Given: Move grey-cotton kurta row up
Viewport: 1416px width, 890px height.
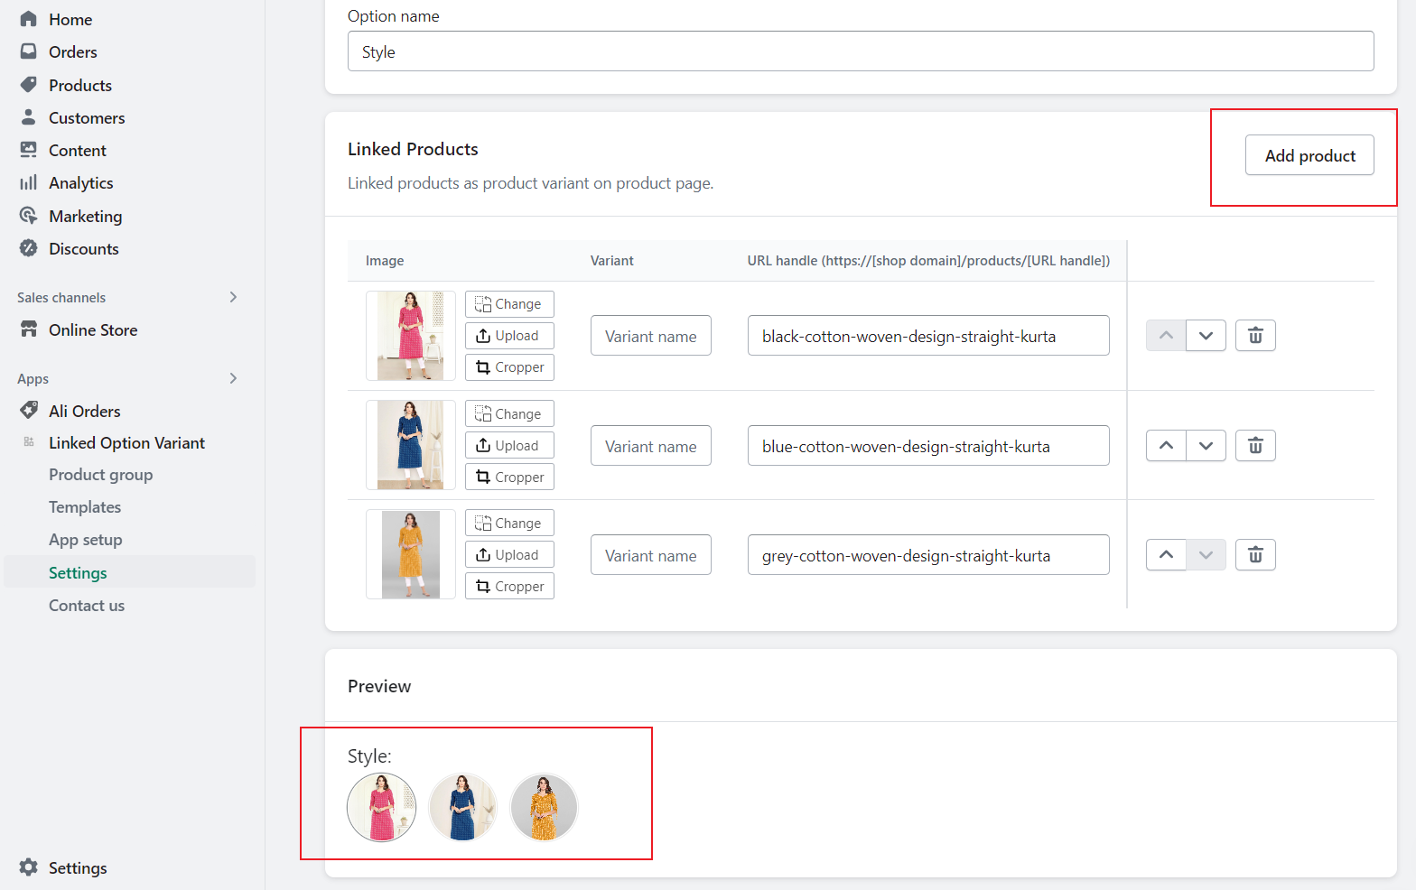Looking at the screenshot, I should (1166, 555).
